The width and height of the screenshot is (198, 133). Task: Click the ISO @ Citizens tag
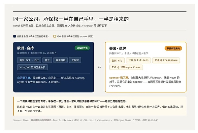coord(138,60)
